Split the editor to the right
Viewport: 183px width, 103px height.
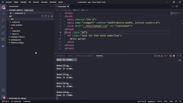(176, 6)
